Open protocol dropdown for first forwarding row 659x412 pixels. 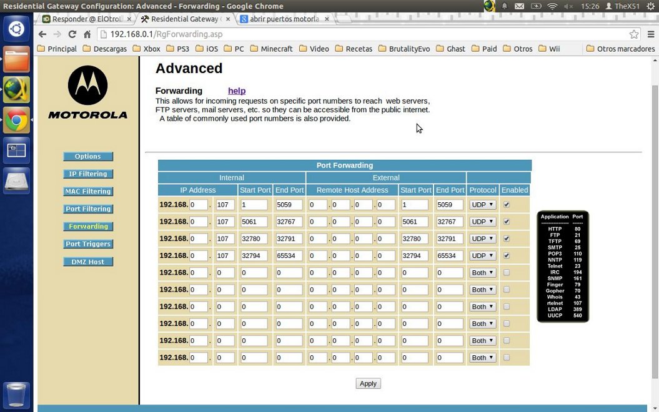coord(482,205)
